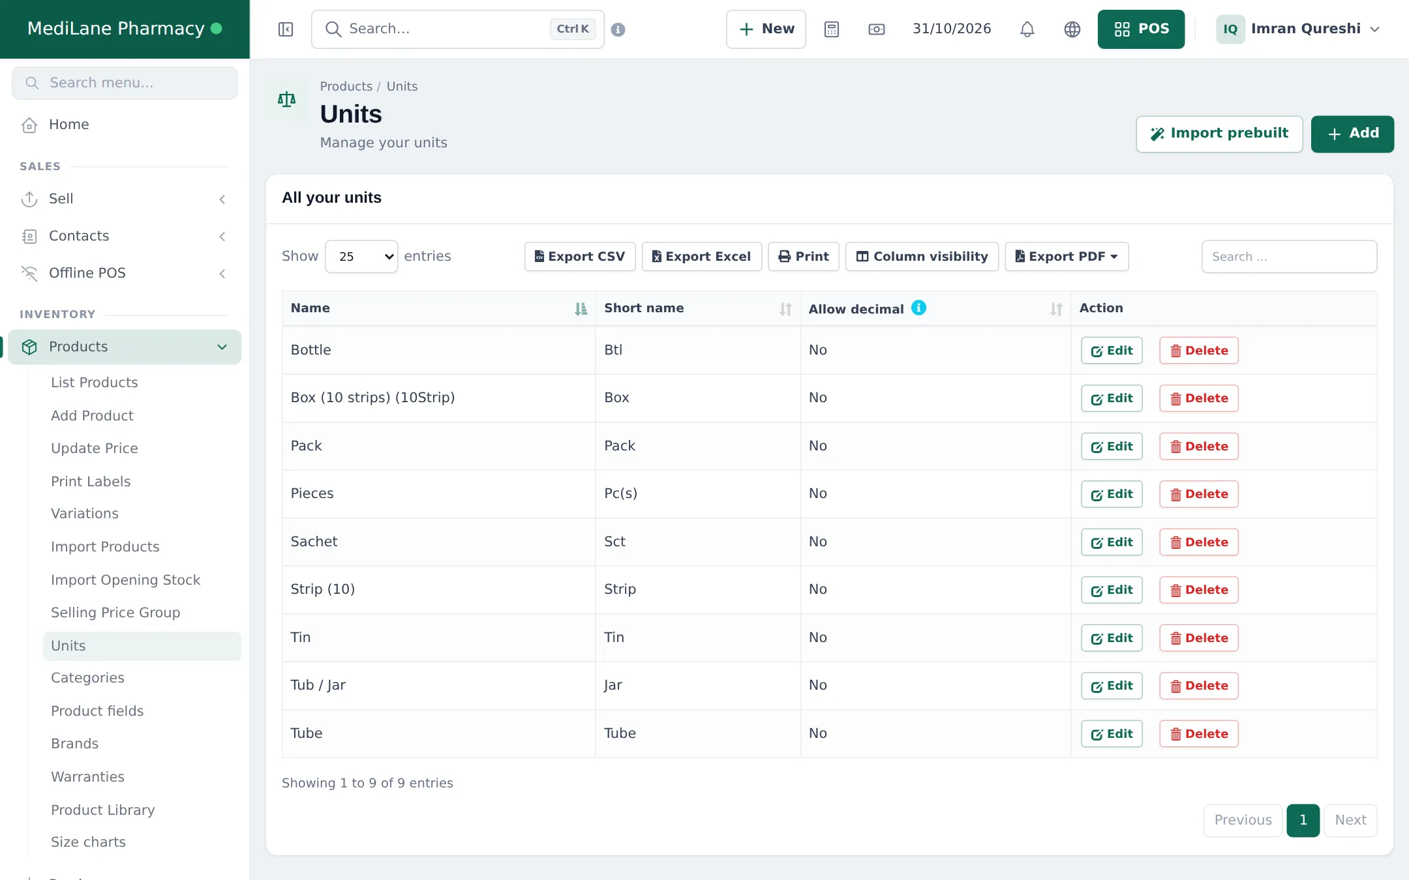Sort by the Short name column
Screen dimensions: 1409x880
(785, 309)
